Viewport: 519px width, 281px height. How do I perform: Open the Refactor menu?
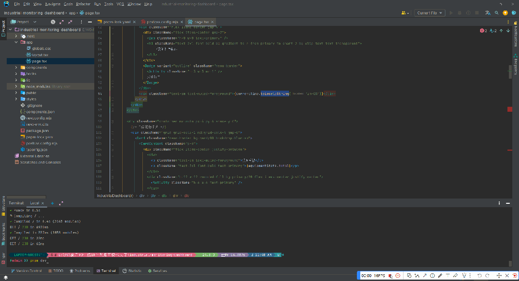pyautogui.click(x=83, y=4)
